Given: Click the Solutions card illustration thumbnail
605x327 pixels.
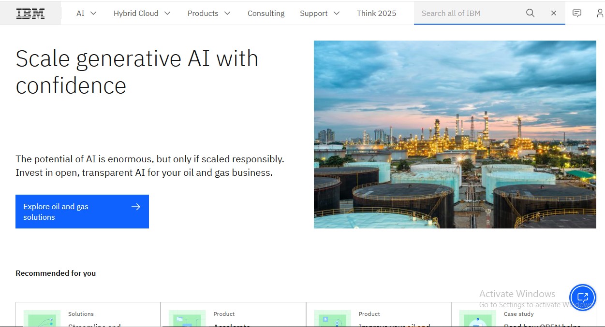Looking at the screenshot, I should 42,318.
